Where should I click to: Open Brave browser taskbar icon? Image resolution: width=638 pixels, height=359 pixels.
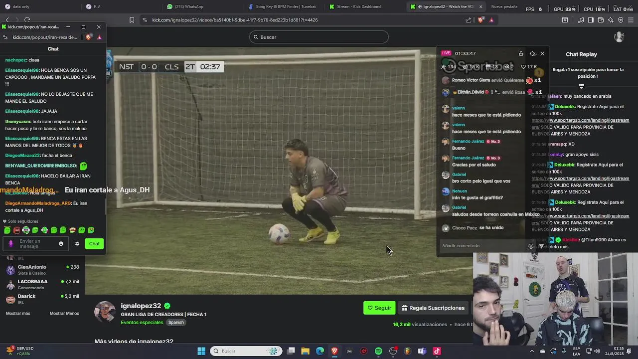(x=334, y=351)
